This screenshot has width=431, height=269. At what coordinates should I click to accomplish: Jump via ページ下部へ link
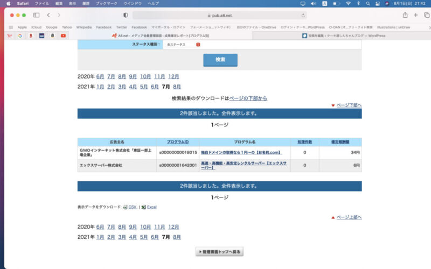[349, 105]
